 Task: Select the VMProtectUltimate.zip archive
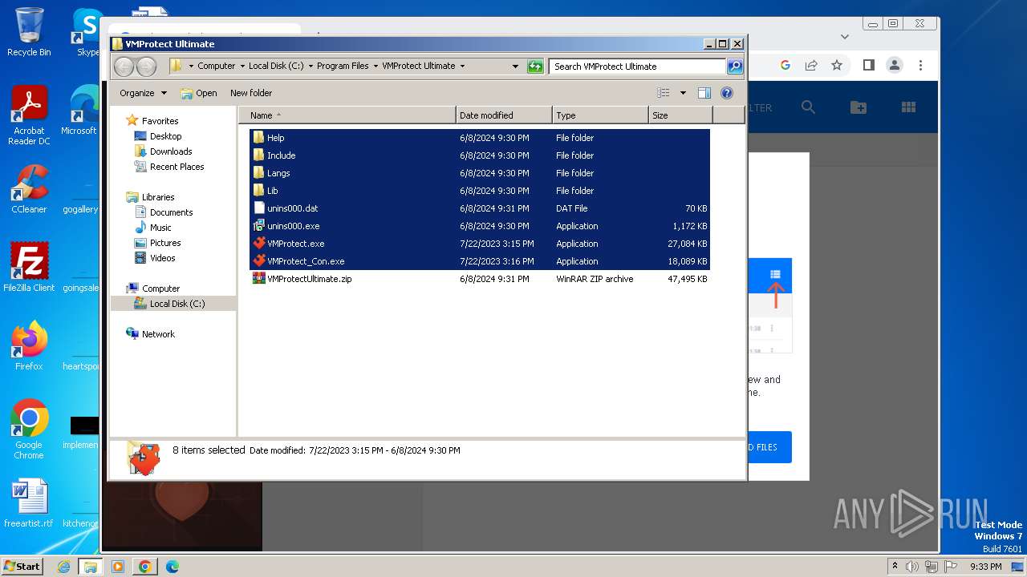tap(480, 279)
